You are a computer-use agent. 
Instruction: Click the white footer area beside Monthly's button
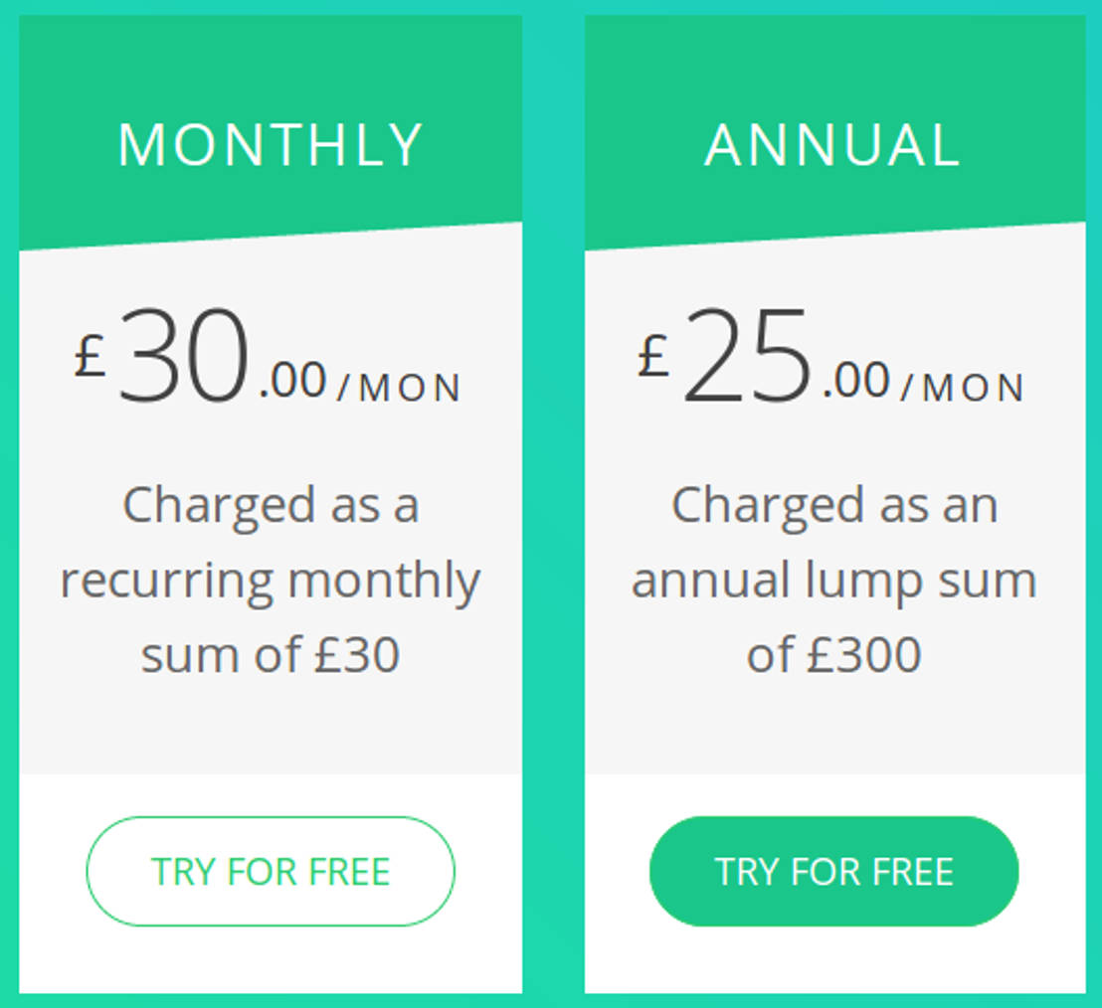tap(487, 944)
